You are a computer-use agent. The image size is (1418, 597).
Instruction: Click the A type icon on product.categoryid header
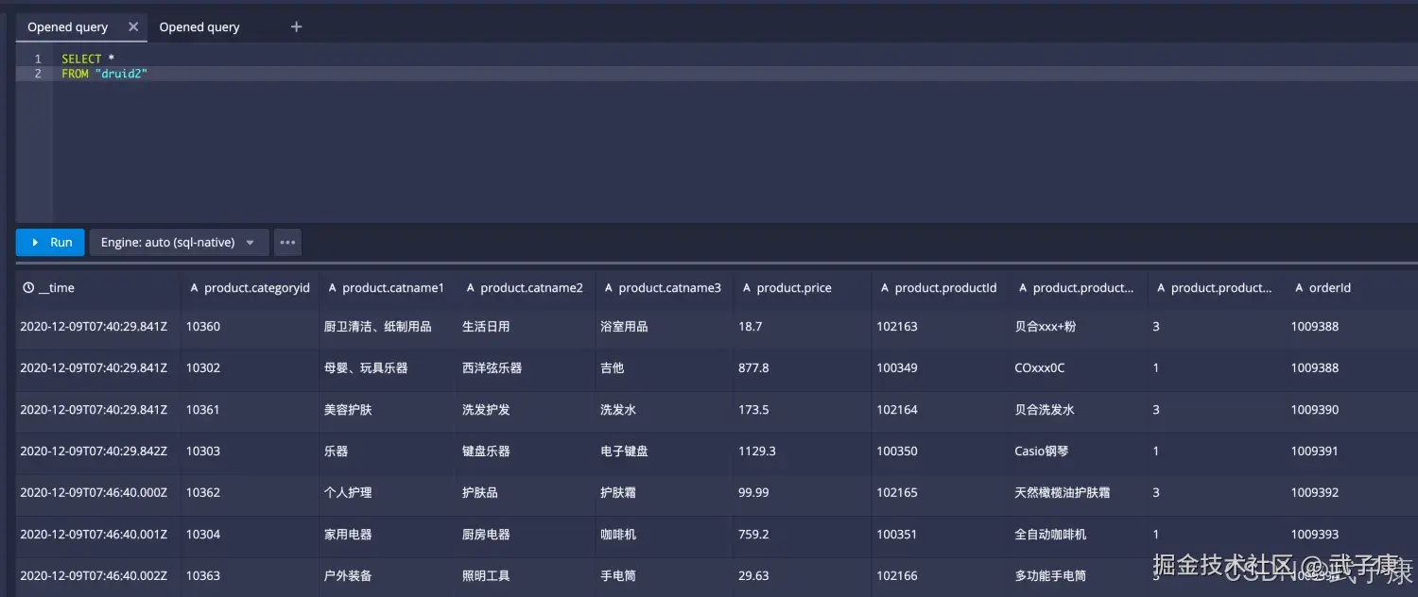(194, 287)
